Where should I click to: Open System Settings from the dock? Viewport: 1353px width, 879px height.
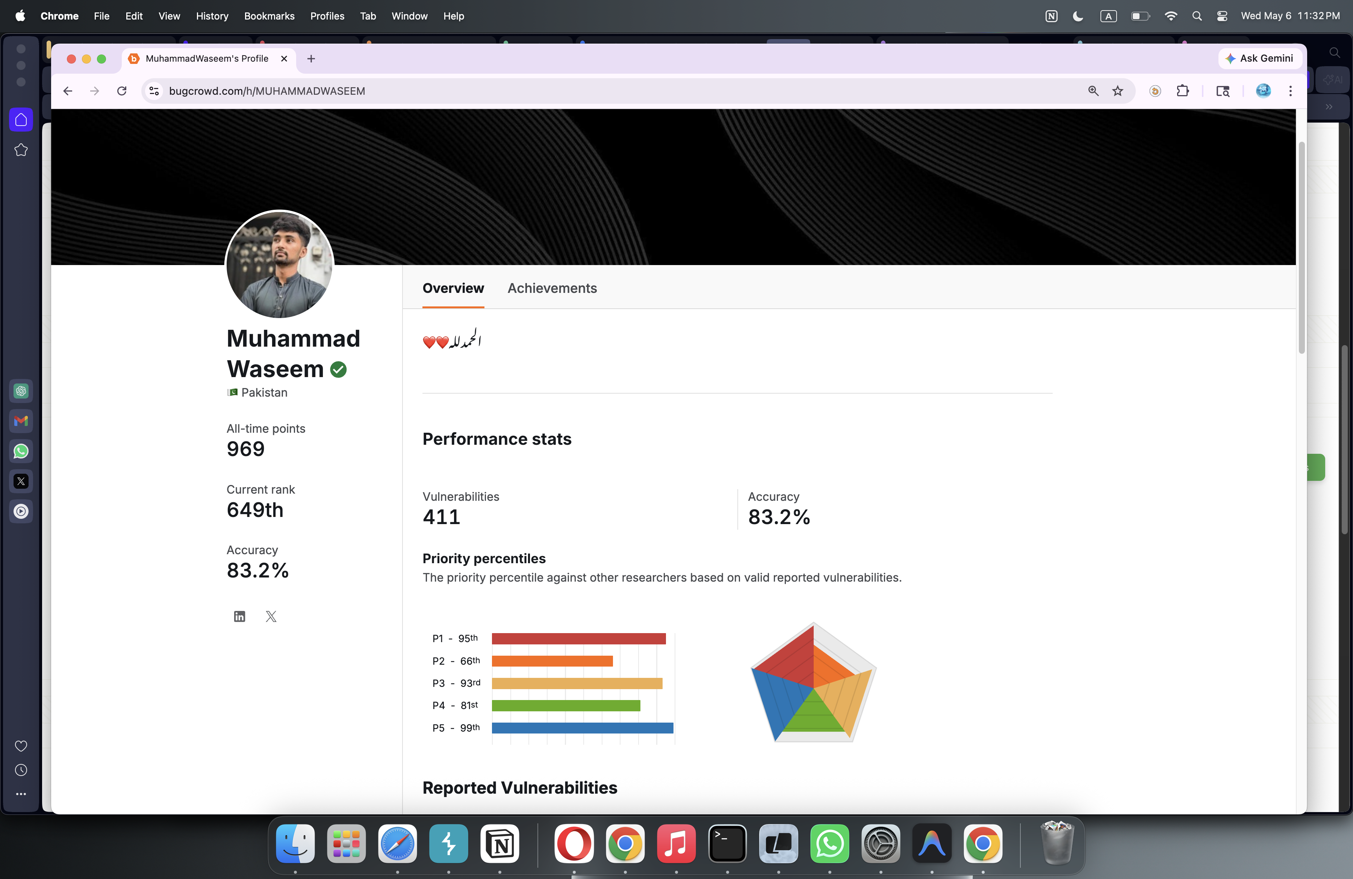click(x=881, y=844)
